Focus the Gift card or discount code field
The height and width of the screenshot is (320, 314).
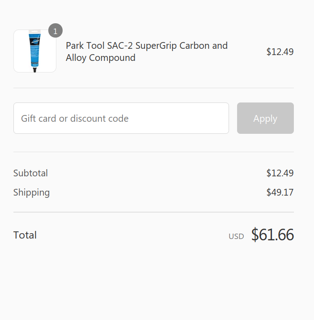(121, 118)
